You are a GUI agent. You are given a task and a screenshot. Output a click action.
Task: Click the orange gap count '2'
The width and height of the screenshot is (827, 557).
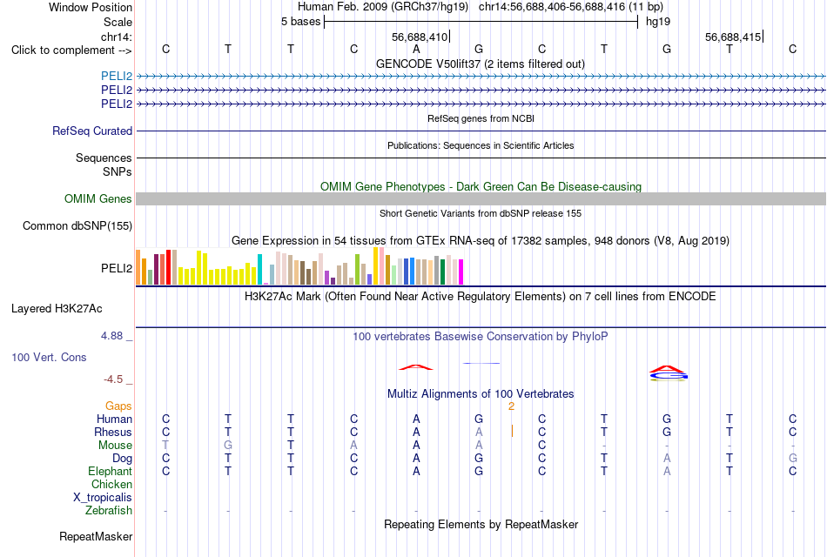point(511,406)
